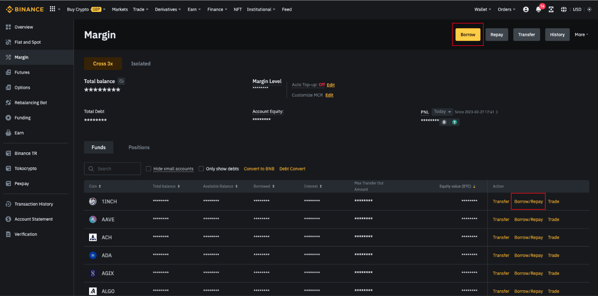Screen dimensions: 598x296
Task: Open the Wallet dropdown
Action: coord(483,9)
